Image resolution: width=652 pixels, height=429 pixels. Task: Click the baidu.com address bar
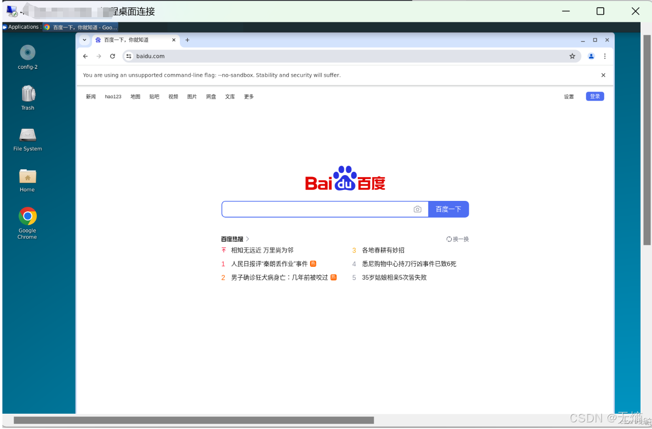[x=352, y=56]
